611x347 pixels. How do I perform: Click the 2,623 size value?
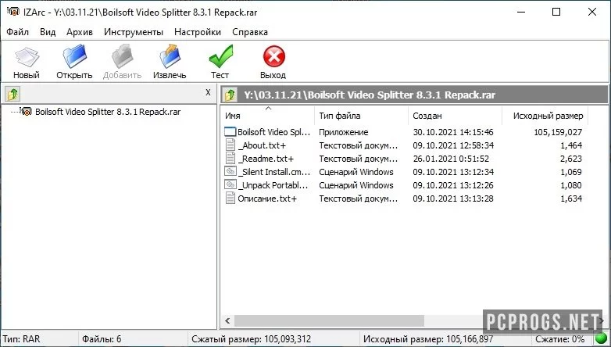coord(571,159)
